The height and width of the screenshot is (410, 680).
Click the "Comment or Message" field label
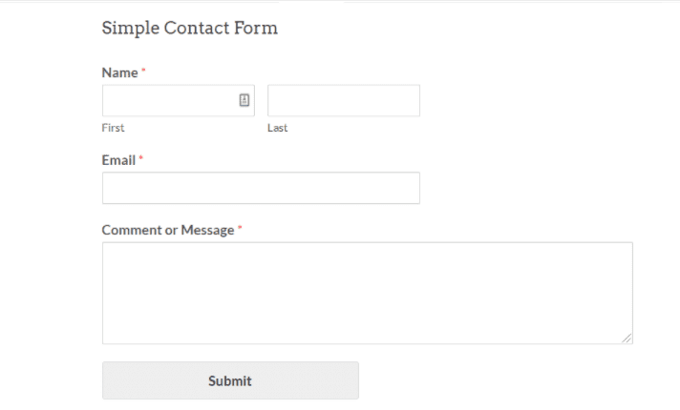(168, 230)
